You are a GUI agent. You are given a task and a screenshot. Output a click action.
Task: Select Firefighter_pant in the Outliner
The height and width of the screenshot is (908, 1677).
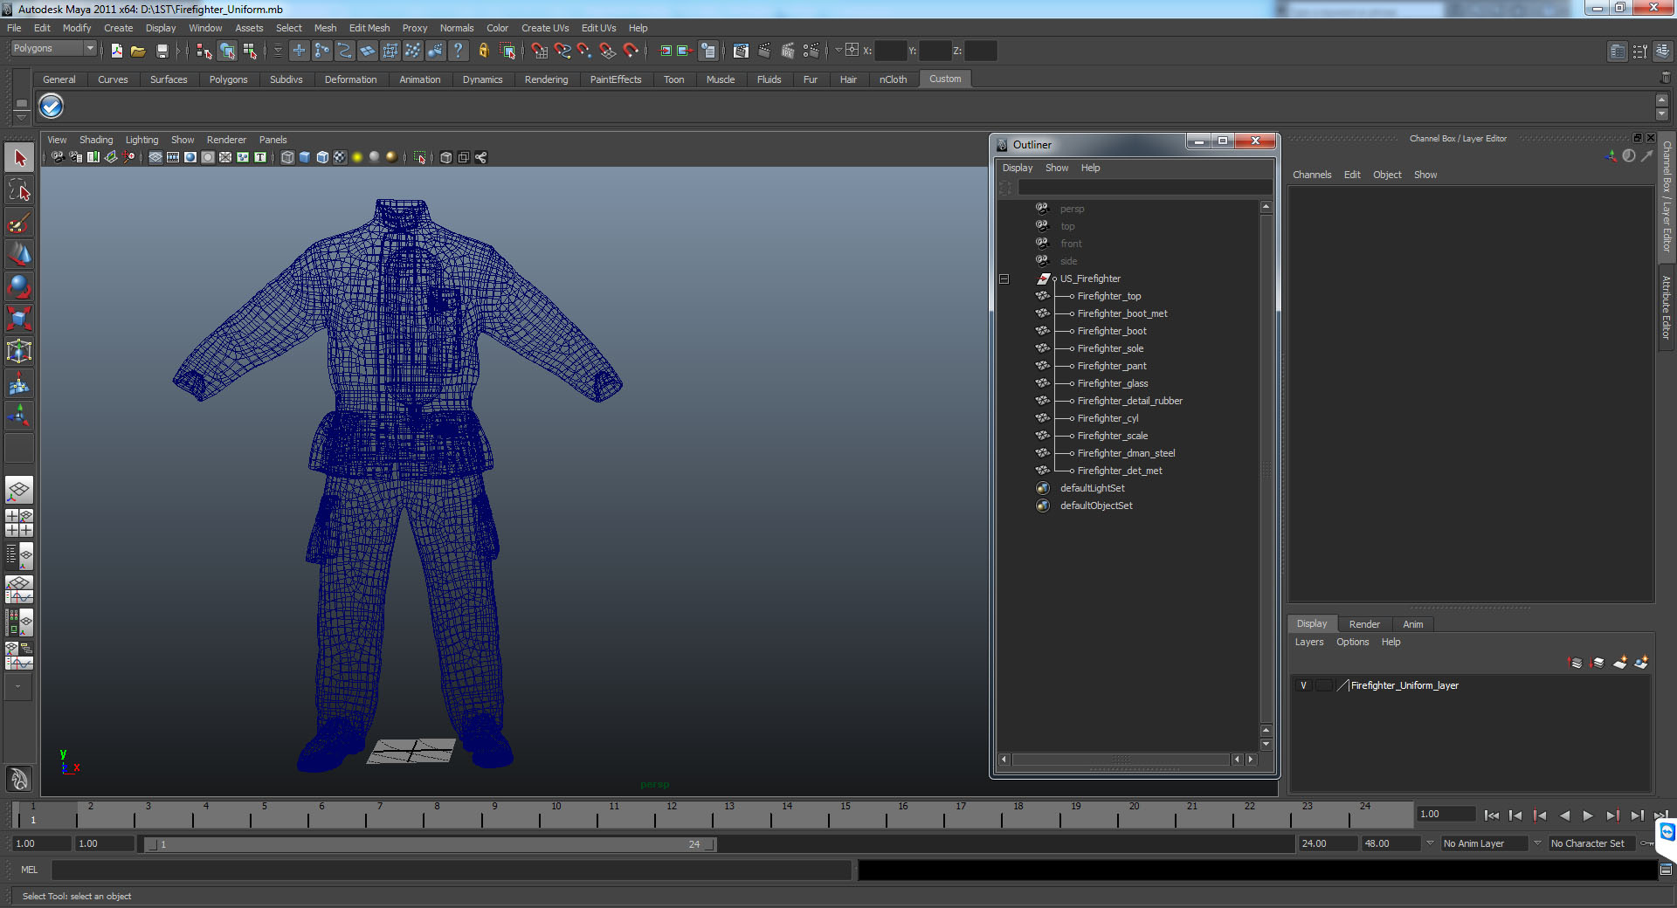pos(1112,366)
